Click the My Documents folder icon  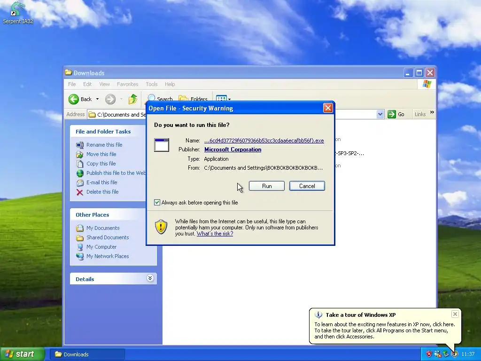80,228
